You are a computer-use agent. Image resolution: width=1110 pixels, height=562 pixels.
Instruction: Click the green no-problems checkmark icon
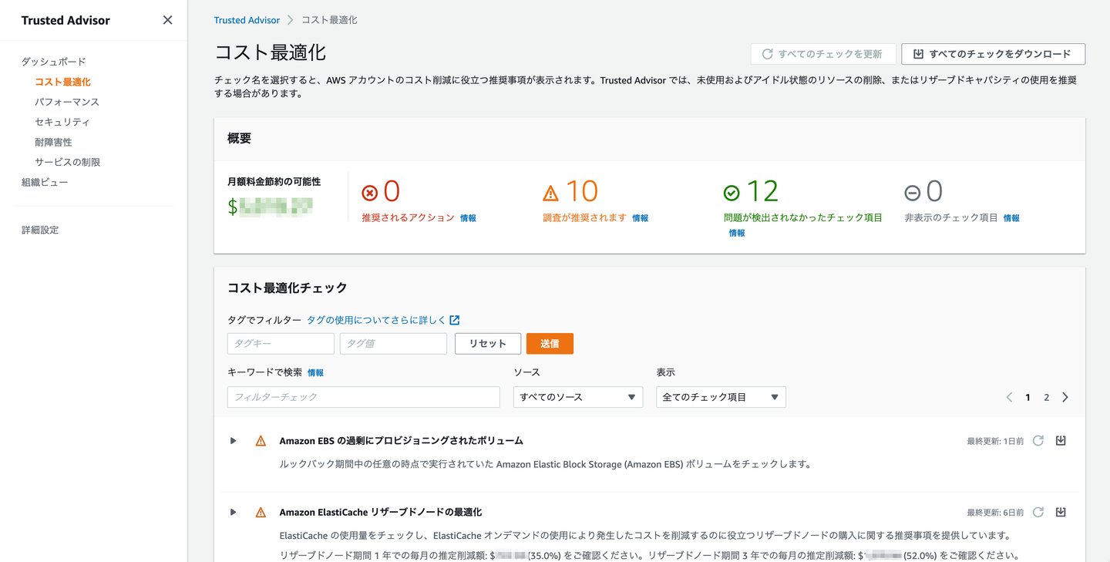tap(732, 193)
